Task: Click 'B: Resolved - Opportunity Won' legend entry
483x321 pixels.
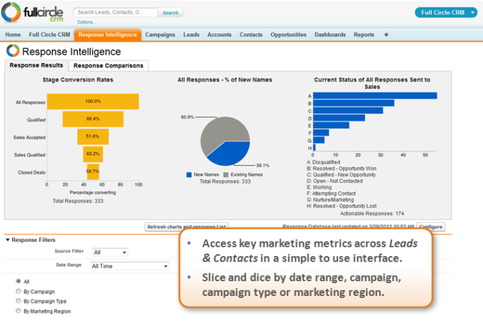Action: point(341,169)
